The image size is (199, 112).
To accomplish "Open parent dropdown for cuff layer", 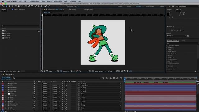I will point(101,86).
